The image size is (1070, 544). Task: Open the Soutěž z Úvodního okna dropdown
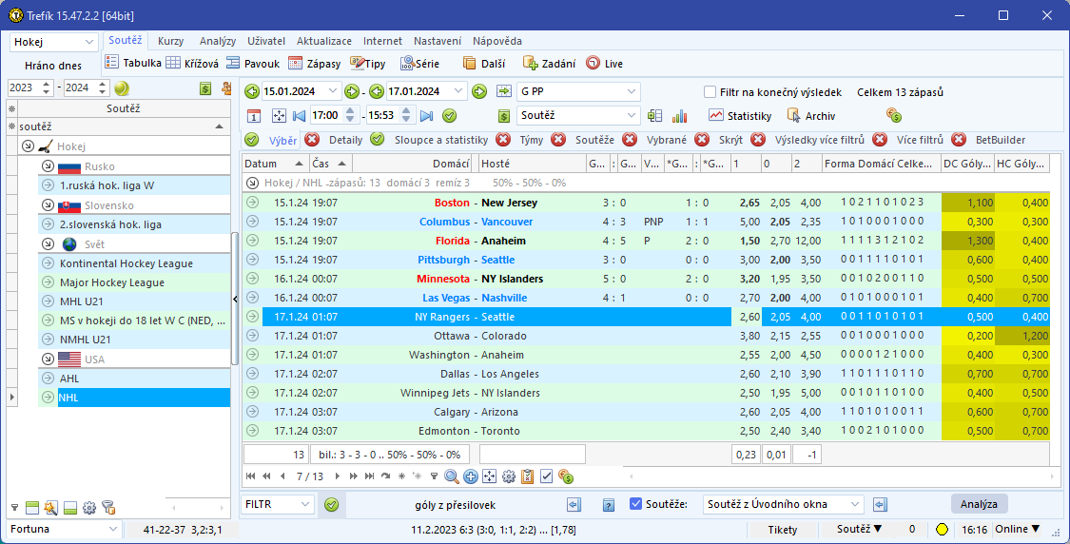pos(855,504)
